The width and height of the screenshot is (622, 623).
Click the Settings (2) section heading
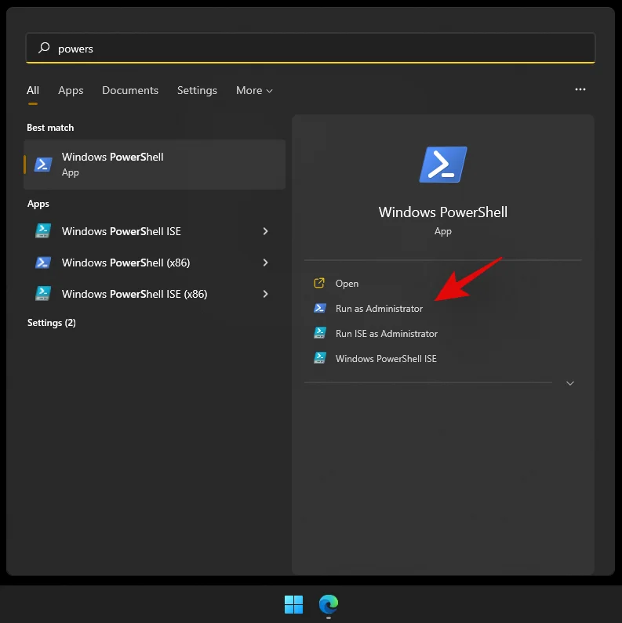point(52,323)
